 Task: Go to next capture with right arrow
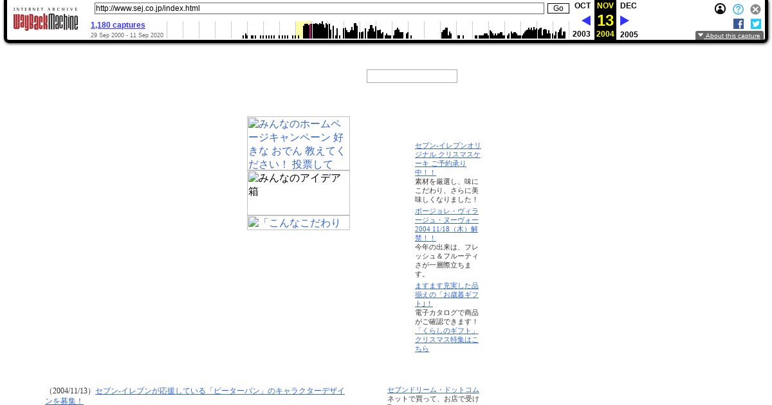point(624,21)
